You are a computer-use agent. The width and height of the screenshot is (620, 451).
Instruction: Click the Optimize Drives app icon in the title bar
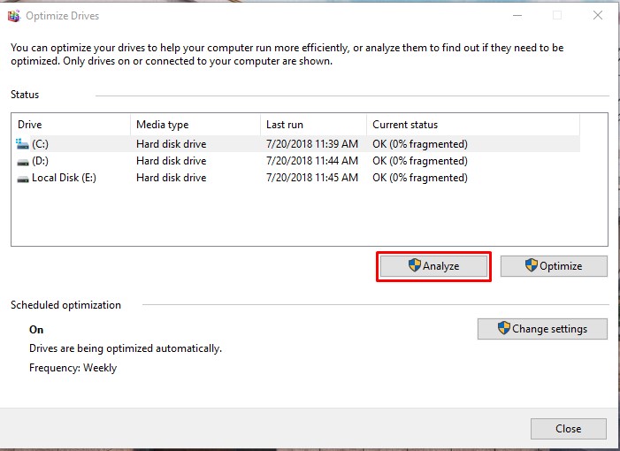(x=14, y=16)
